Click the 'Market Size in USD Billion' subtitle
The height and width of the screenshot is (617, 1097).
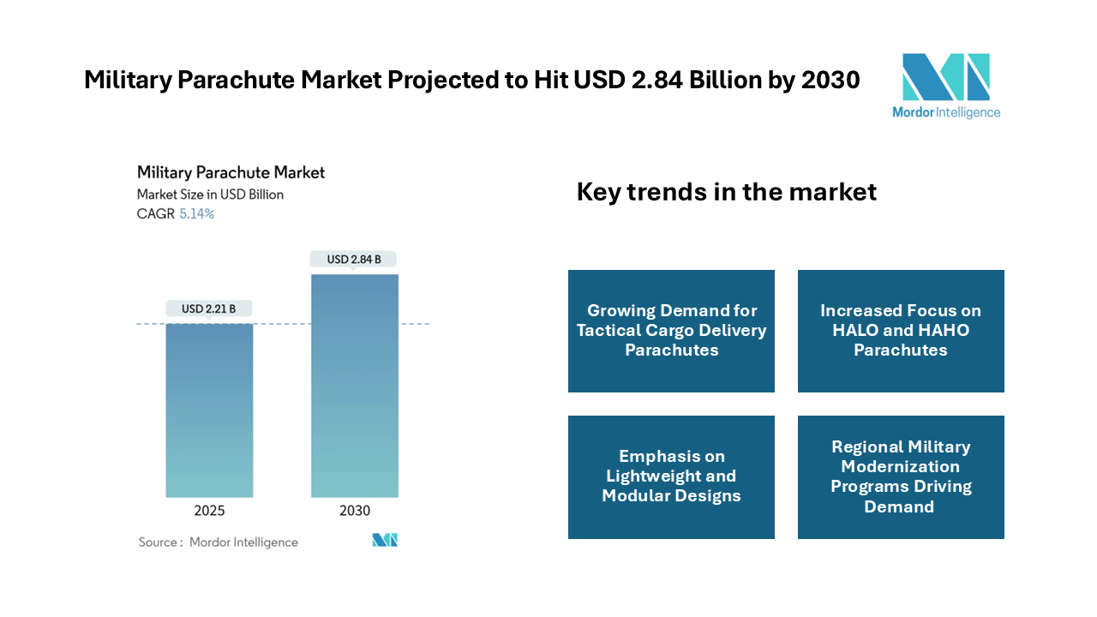click(x=210, y=195)
